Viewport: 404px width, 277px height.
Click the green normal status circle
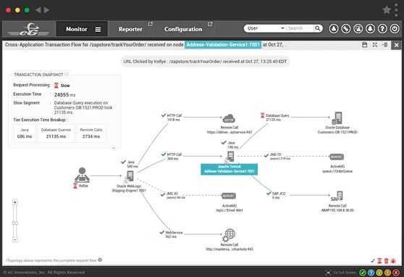pyautogui.click(x=363, y=273)
